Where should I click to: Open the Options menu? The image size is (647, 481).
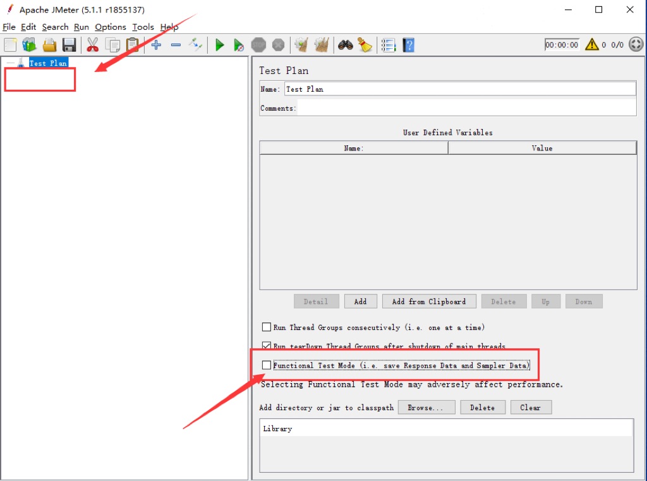click(111, 27)
